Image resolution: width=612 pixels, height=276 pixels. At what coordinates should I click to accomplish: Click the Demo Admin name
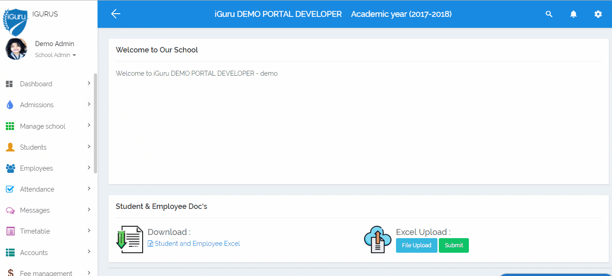[55, 44]
